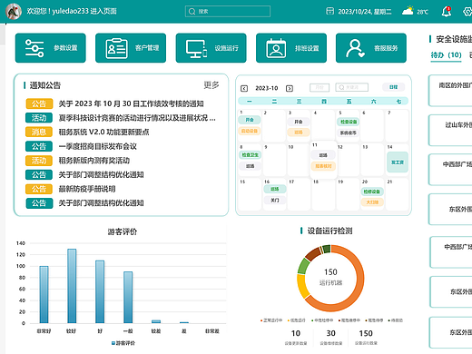Viewport: 472px width, 354px height.
Task: Toggle the 游客评价 legend below bar chart
Action: pyautogui.click(x=123, y=343)
